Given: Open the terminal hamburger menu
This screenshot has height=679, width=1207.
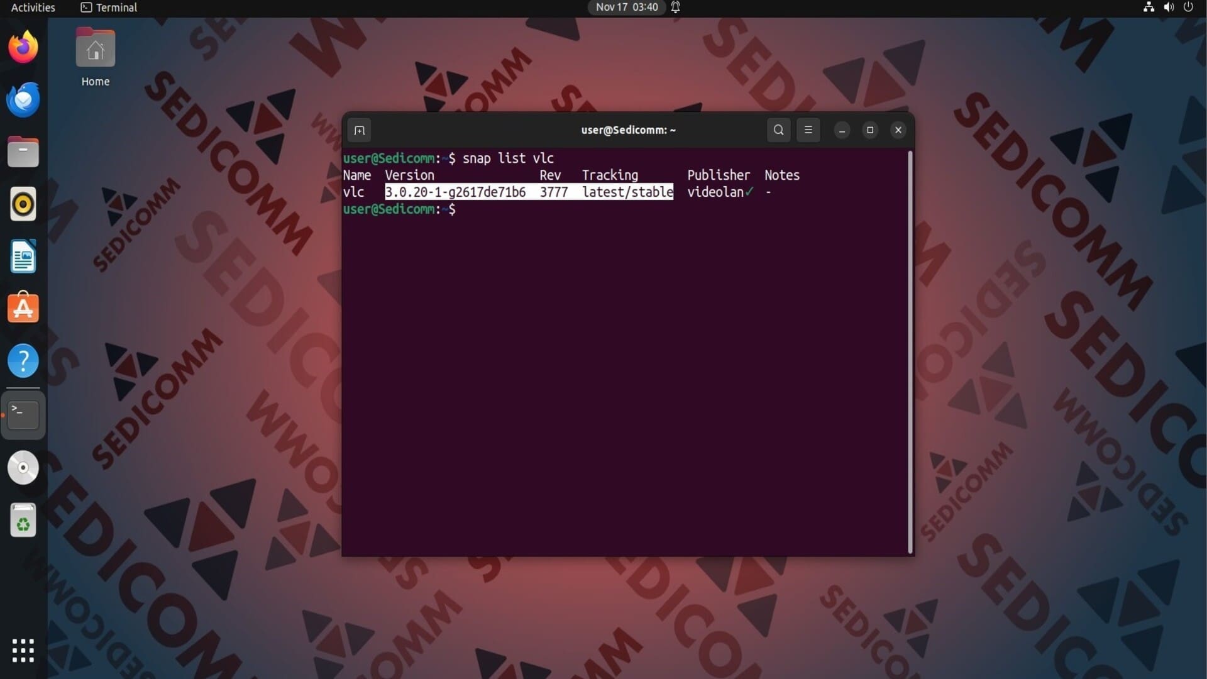Looking at the screenshot, I should click(808, 130).
